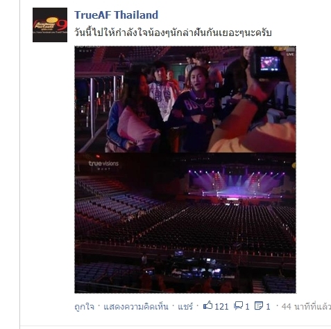Click the truevisions logo in the photo
The image size is (331, 329).
tap(103, 163)
